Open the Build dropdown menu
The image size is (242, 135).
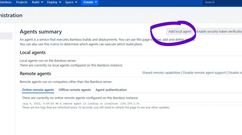point(37,2)
